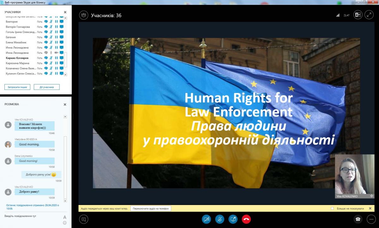Check the 'Більше не показувати' checkbox
Screen dimensions: 379x228
point(332,208)
